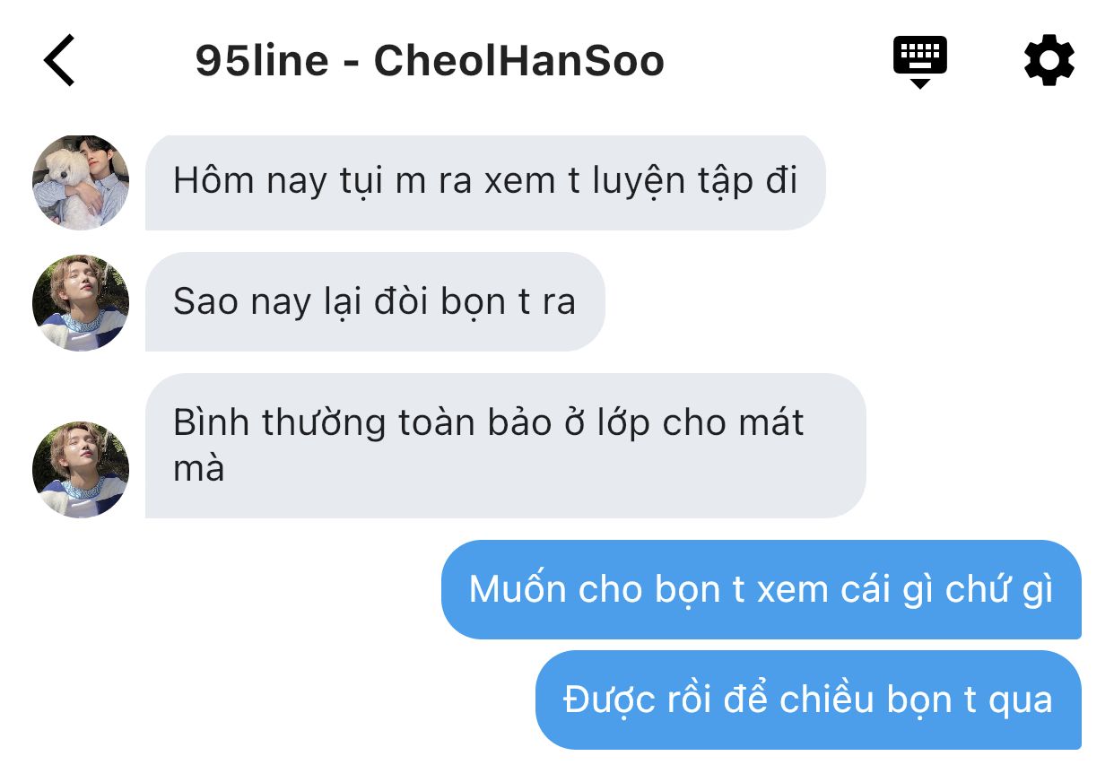
Task: Go back using the left arrow icon
Action: pyautogui.click(x=59, y=60)
